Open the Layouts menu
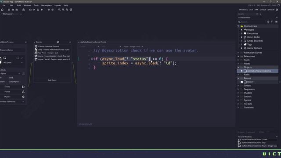 point(58,5)
